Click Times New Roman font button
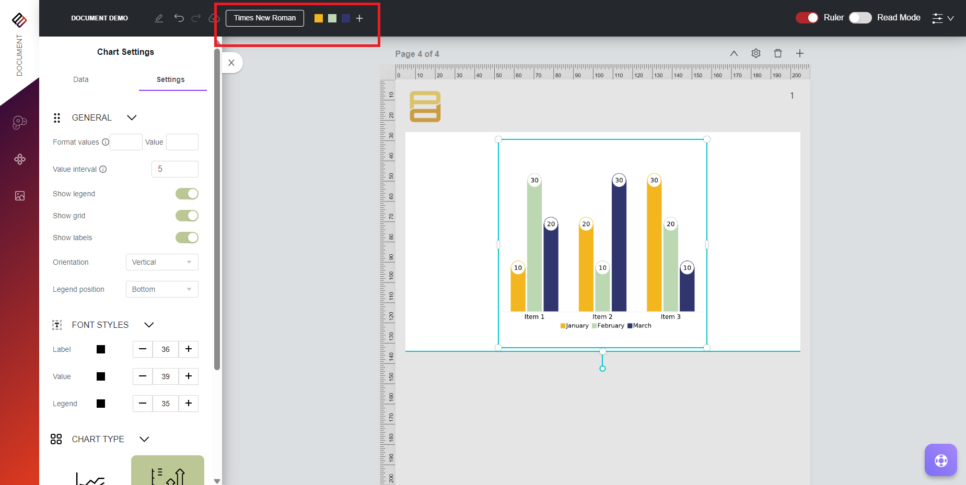The width and height of the screenshot is (966, 485). (x=264, y=18)
